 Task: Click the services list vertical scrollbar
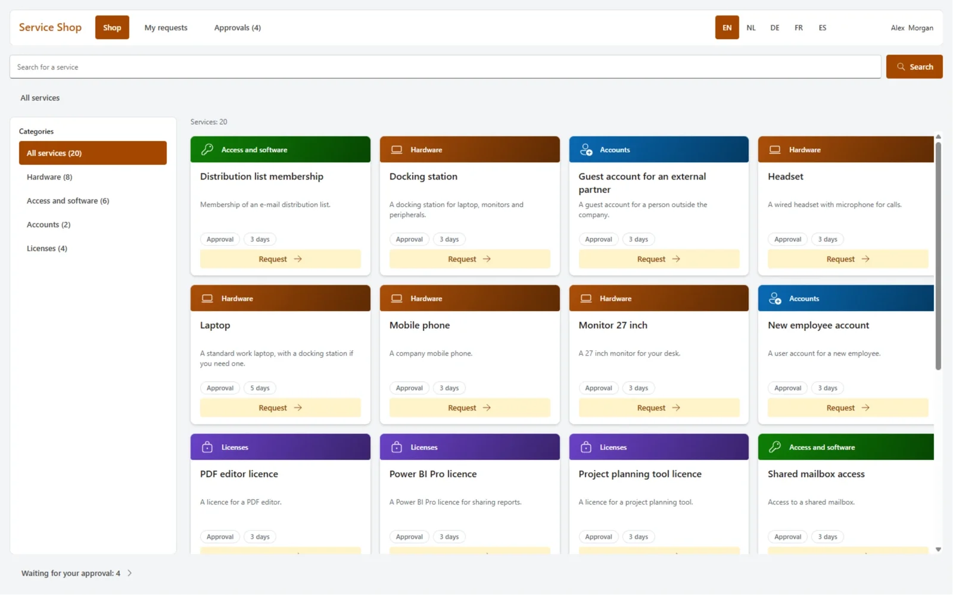(x=938, y=256)
